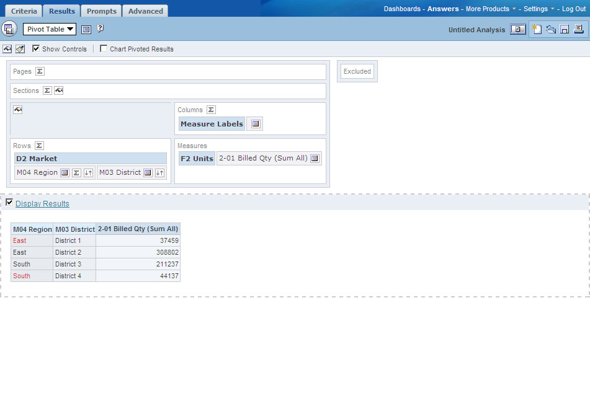
Task: Create a new analysis
Action: [x=537, y=29]
